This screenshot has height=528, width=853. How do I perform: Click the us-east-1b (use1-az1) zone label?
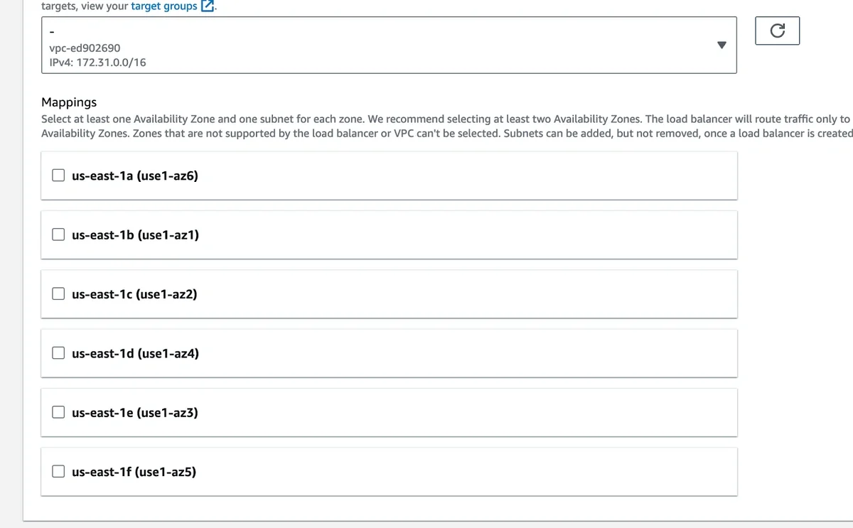[135, 235]
